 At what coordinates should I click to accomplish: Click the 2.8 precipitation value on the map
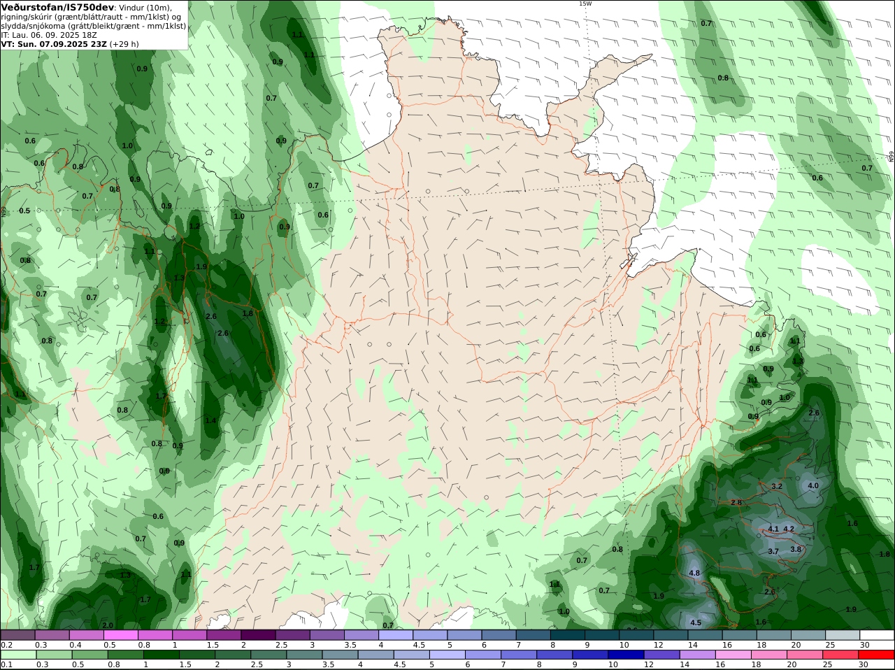tap(736, 502)
